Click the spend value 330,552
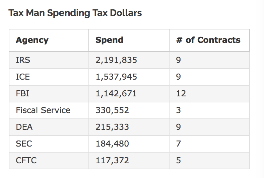The width and height of the screenshot is (264, 178). click(x=112, y=110)
